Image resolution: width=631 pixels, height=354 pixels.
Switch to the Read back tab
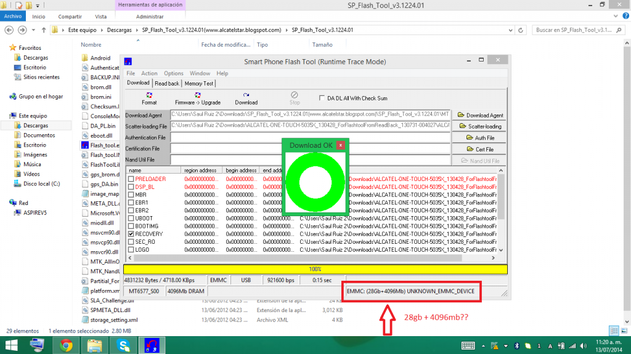pos(166,83)
